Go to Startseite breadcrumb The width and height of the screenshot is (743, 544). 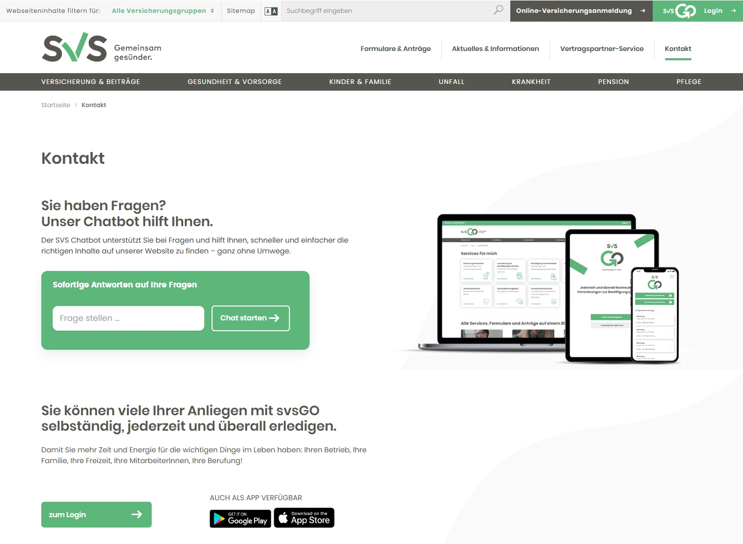(x=56, y=105)
